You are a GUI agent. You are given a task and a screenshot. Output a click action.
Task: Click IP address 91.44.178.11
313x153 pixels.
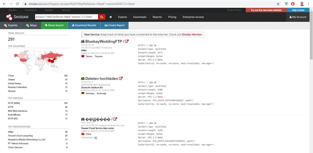(87, 82)
